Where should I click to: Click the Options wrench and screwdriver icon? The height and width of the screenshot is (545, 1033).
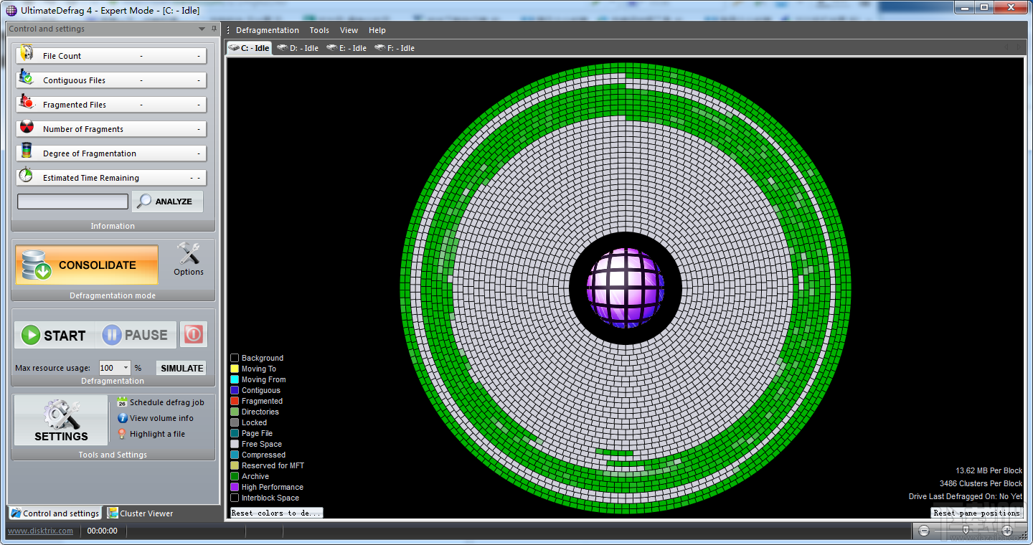pos(189,254)
